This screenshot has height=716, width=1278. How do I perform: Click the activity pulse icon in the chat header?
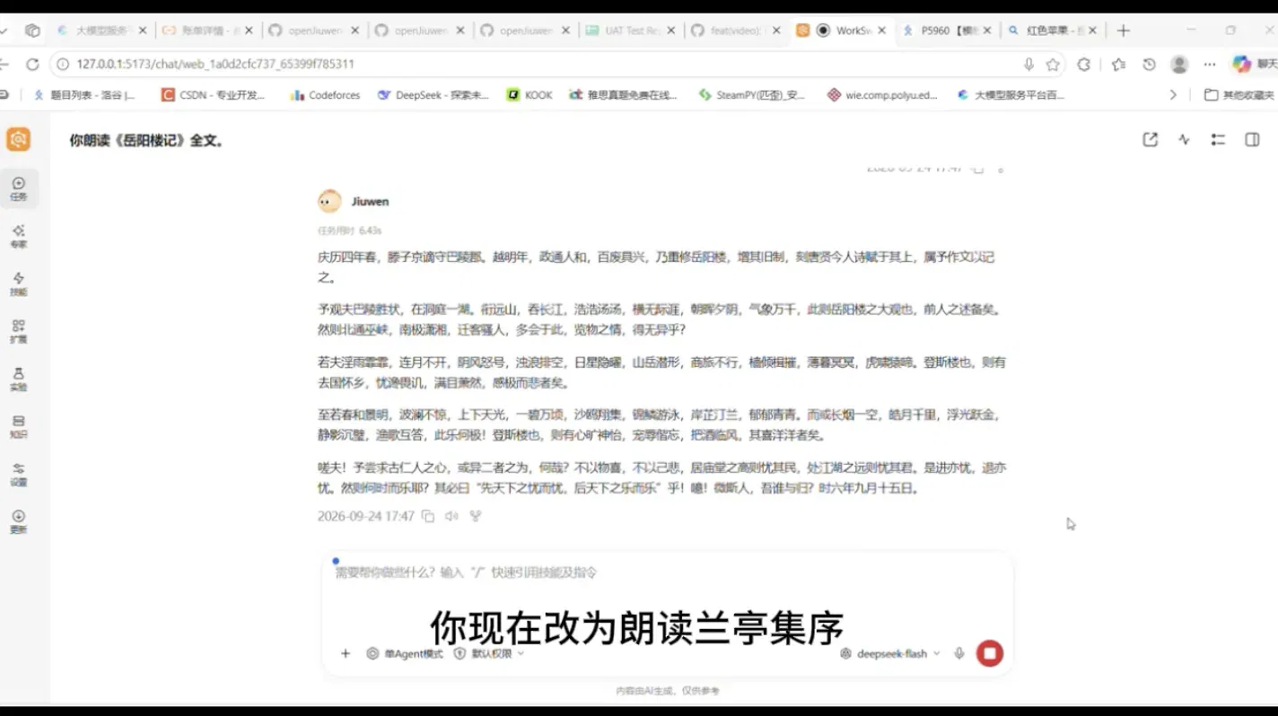coord(1184,139)
